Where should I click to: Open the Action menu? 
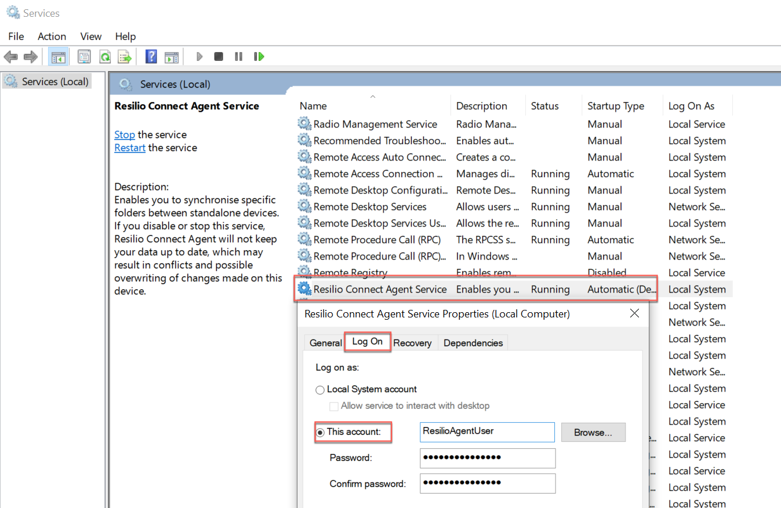coord(52,36)
